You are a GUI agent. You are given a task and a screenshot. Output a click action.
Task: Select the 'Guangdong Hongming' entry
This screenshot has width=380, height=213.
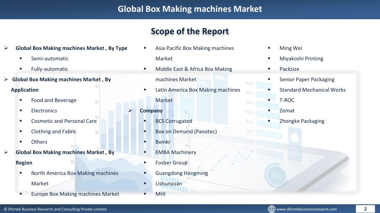[x=181, y=173]
